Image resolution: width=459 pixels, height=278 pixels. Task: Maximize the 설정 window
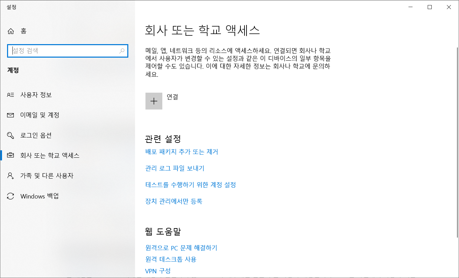[430, 7]
